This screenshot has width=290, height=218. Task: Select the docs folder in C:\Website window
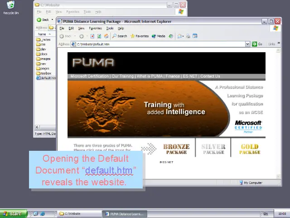pyautogui.click(x=42, y=54)
